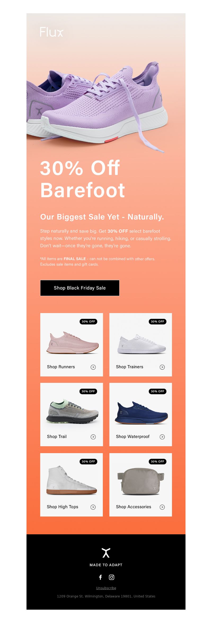Click the 30% OFF badge on Trail card

[88, 391]
